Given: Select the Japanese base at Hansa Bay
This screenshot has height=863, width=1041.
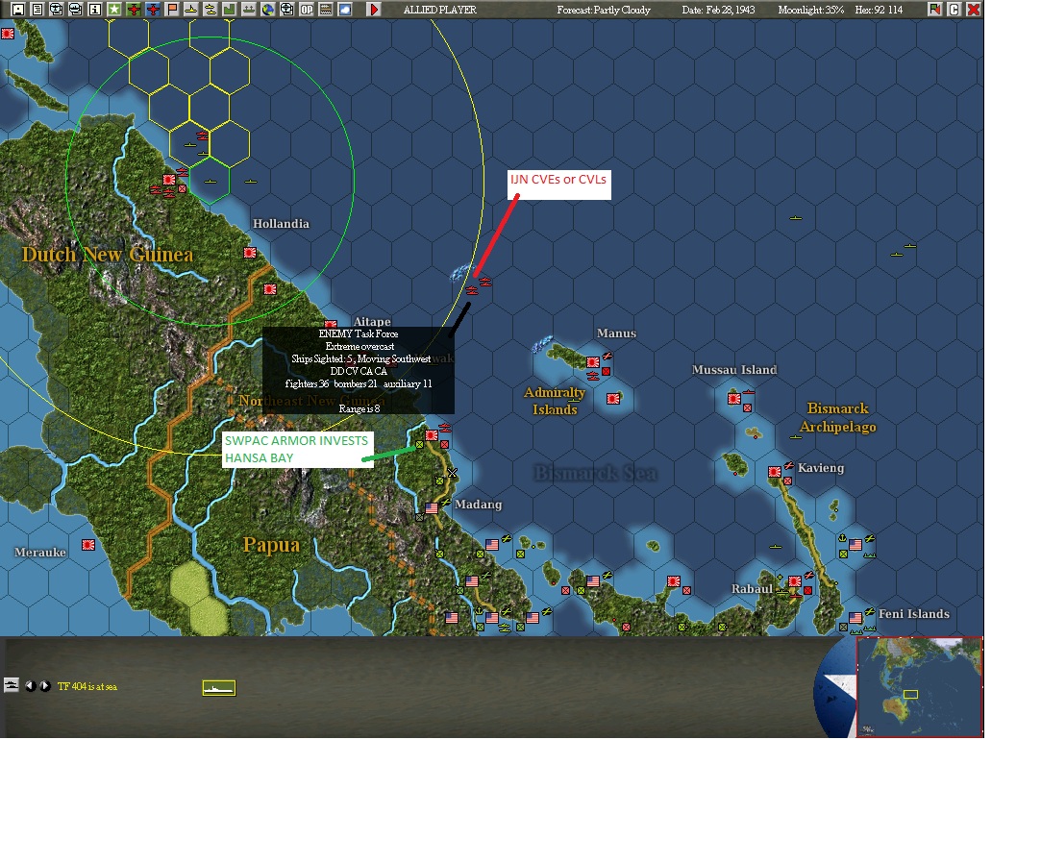Looking at the screenshot, I should 432,434.
